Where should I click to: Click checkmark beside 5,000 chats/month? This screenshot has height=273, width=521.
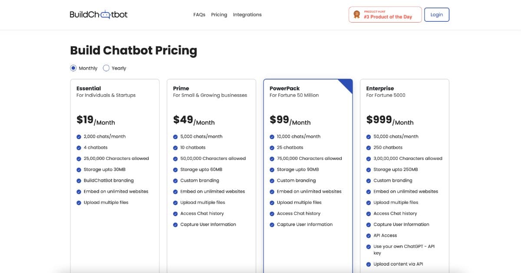175,136
